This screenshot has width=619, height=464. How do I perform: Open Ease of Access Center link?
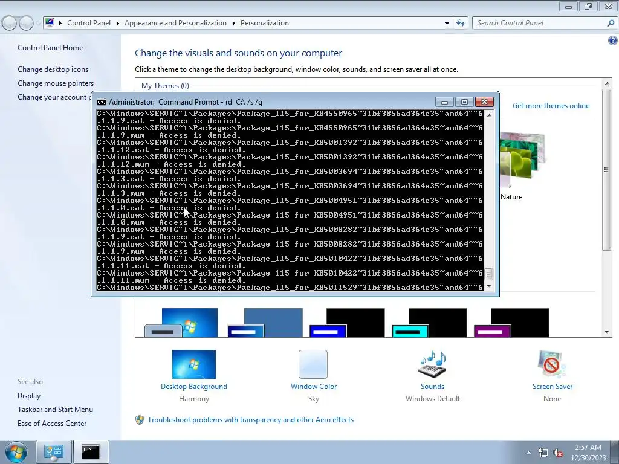click(x=52, y=424)
